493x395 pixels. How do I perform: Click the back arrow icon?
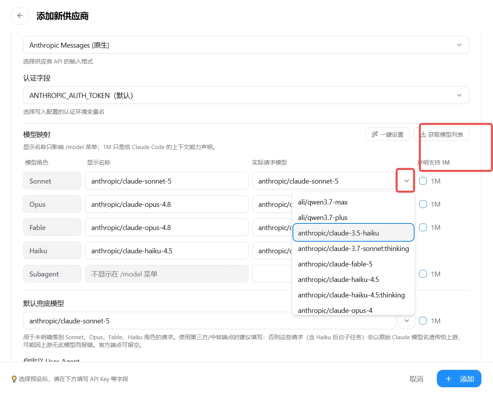pos(20,16)
